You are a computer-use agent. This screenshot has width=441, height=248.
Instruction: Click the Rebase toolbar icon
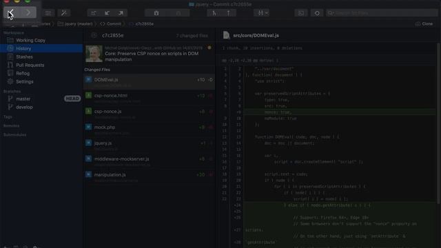228,13
